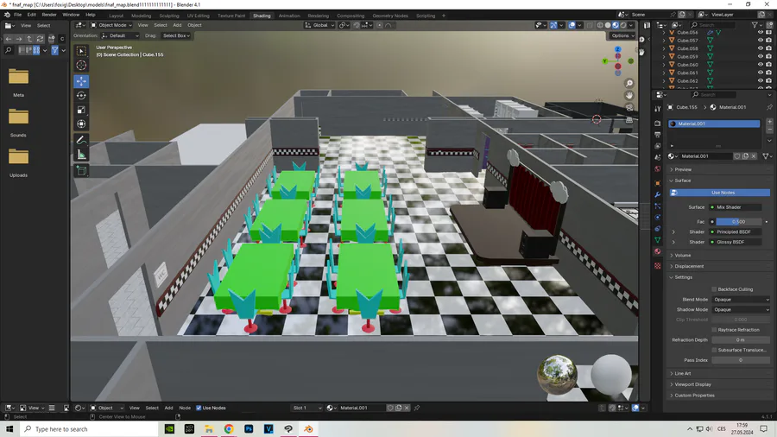This screenshot has width=777, height=437.
Task: Click the pan hand viewport gizmo
Action: click(x=629, y=95)
